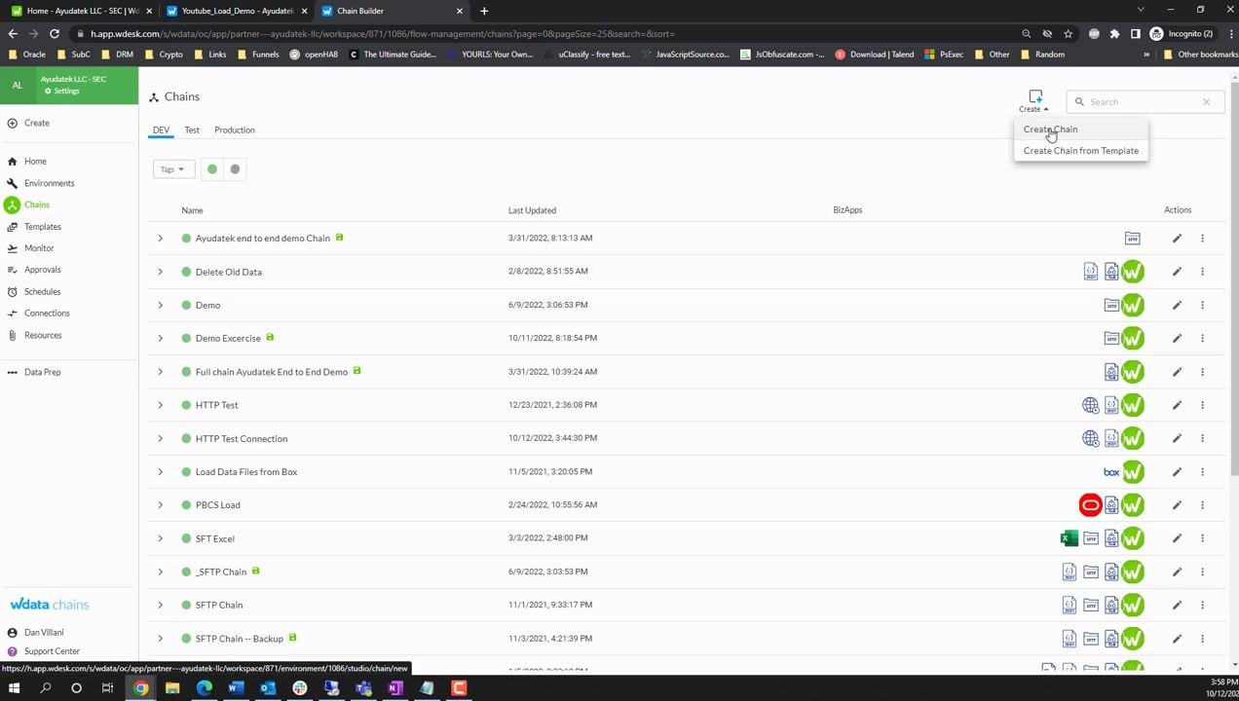This screenshot has height=701, width=1239.
Task: Edit the Demo Excercise chain
Action: pos(1177,338)
